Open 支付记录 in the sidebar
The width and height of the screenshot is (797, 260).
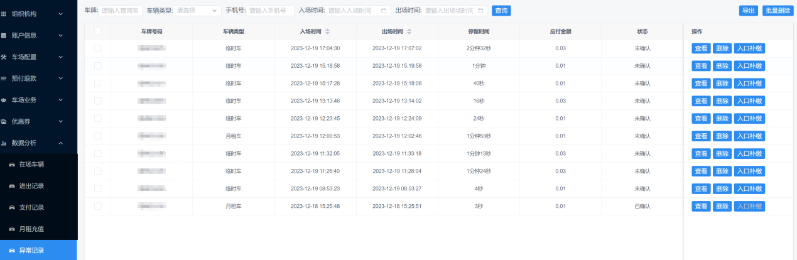point(31,207)
